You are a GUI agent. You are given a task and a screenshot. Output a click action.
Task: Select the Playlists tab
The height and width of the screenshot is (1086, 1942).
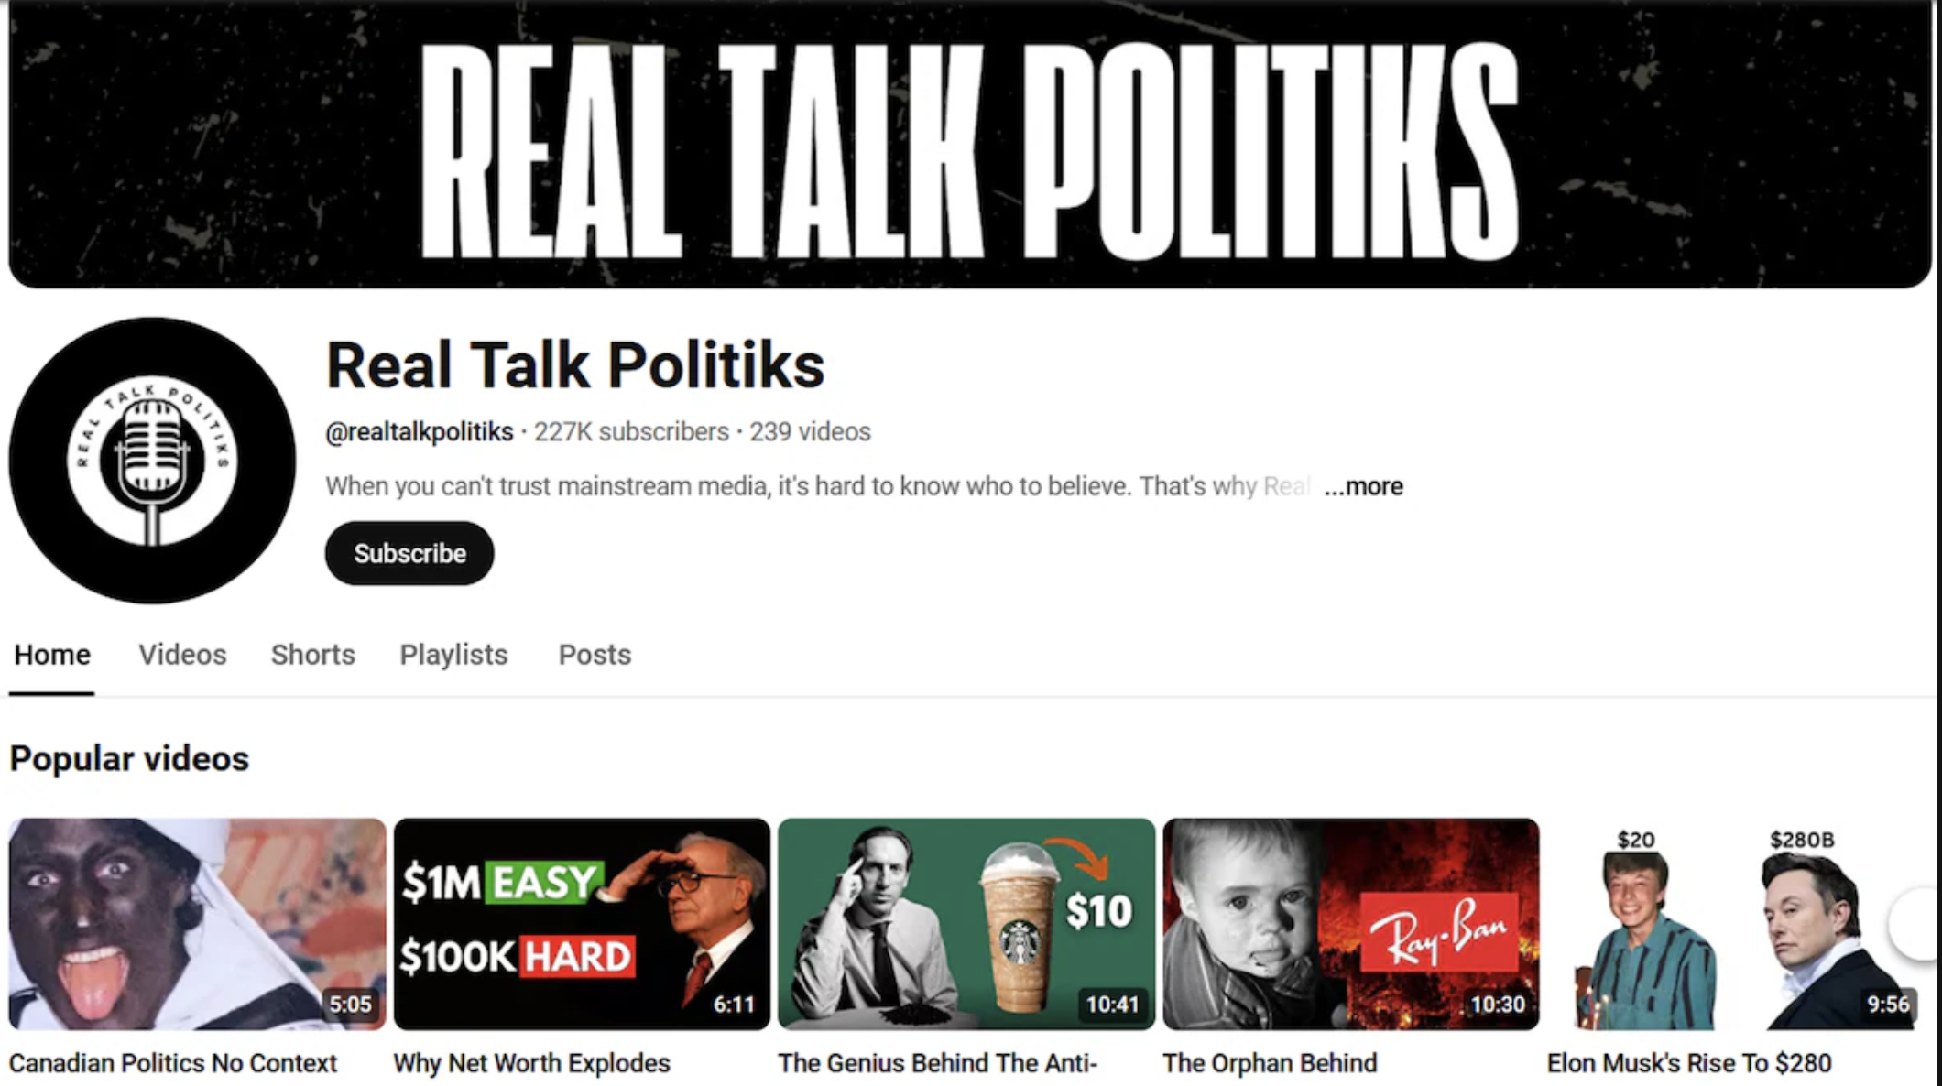[453, 655]
